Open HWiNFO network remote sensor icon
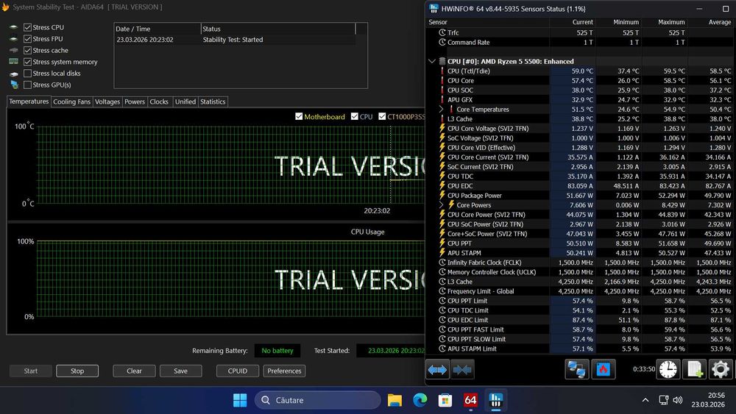736x414 pixels. 576,369
